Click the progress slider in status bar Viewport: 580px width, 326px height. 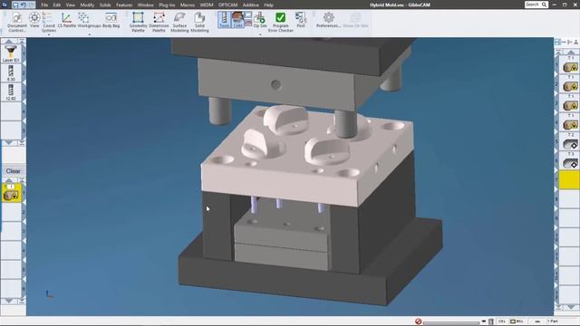pyautogui.click(x=451, y=322)
